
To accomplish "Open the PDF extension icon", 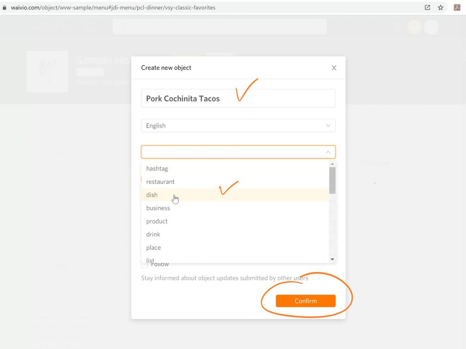I will 457,7.
